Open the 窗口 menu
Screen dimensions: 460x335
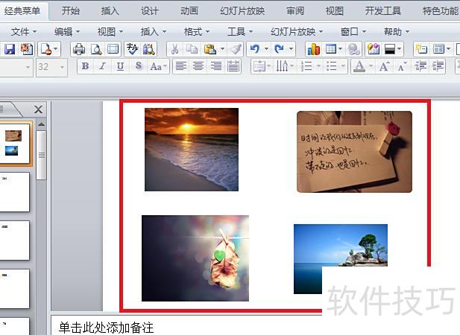tap(353, 31)
